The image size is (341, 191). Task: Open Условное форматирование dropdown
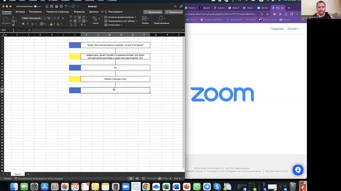[120, 17]
